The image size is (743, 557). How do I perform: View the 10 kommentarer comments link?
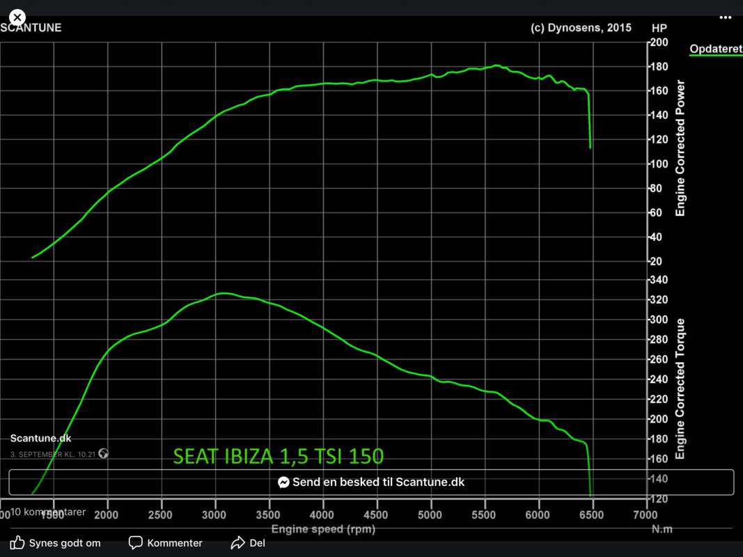point(47,512)
